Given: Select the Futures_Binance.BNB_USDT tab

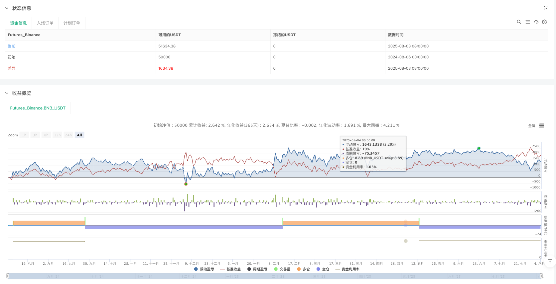Looking at the screenshot, I should click(x=38, y=108).
